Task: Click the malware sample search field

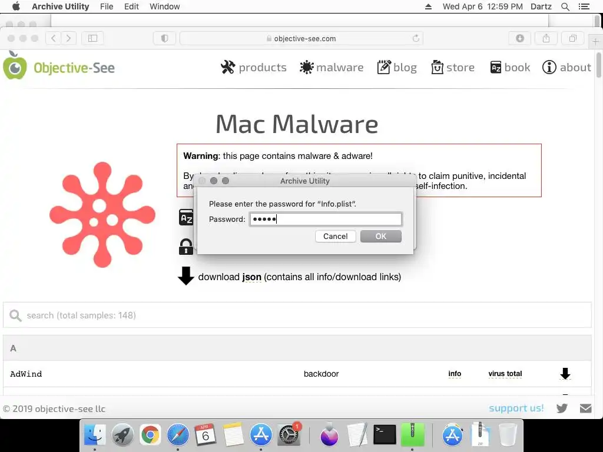Action: coord(297,315)
